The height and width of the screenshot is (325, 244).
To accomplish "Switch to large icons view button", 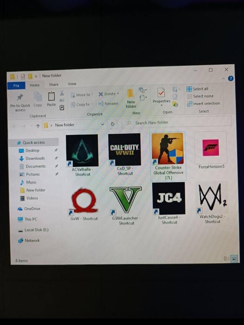I will (x=235, y=259).
